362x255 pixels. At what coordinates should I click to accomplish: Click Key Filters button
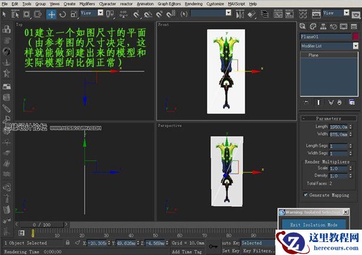click(x=258, y=251)
